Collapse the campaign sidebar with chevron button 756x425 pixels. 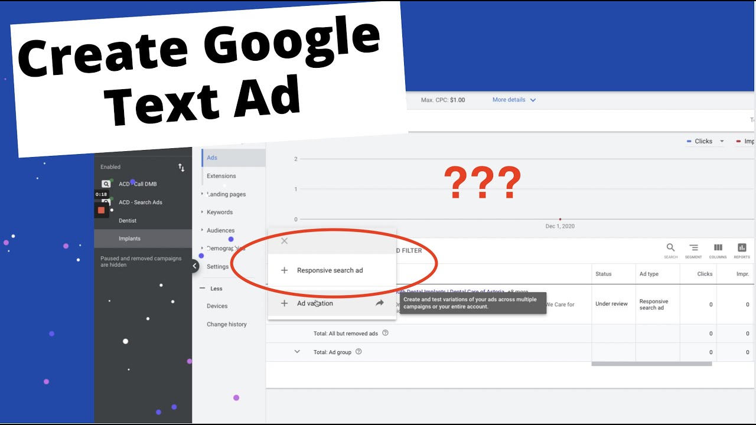coord(195,266)
